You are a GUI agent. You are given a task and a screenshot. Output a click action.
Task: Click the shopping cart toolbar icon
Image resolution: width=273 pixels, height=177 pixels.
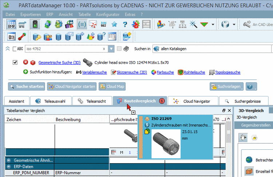point(22,24)
